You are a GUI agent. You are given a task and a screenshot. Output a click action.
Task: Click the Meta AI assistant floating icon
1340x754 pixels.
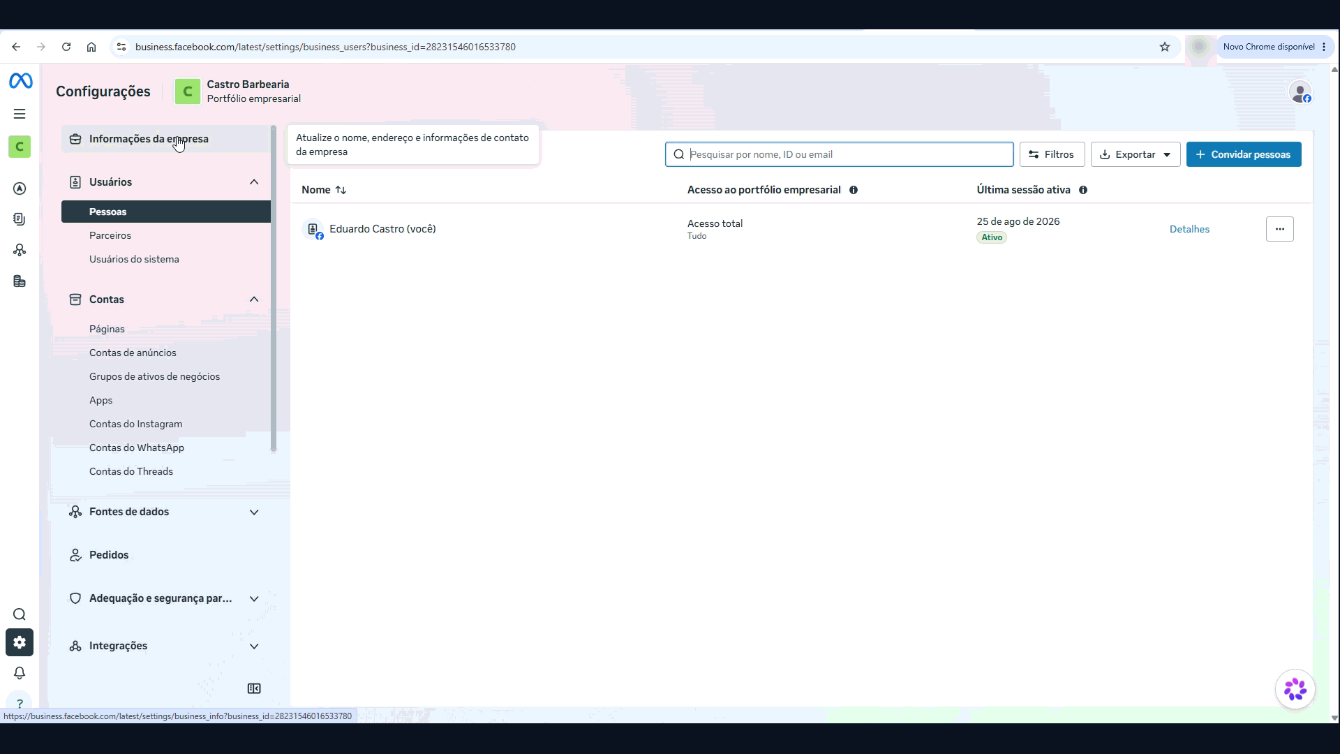tap(1295, 690)
